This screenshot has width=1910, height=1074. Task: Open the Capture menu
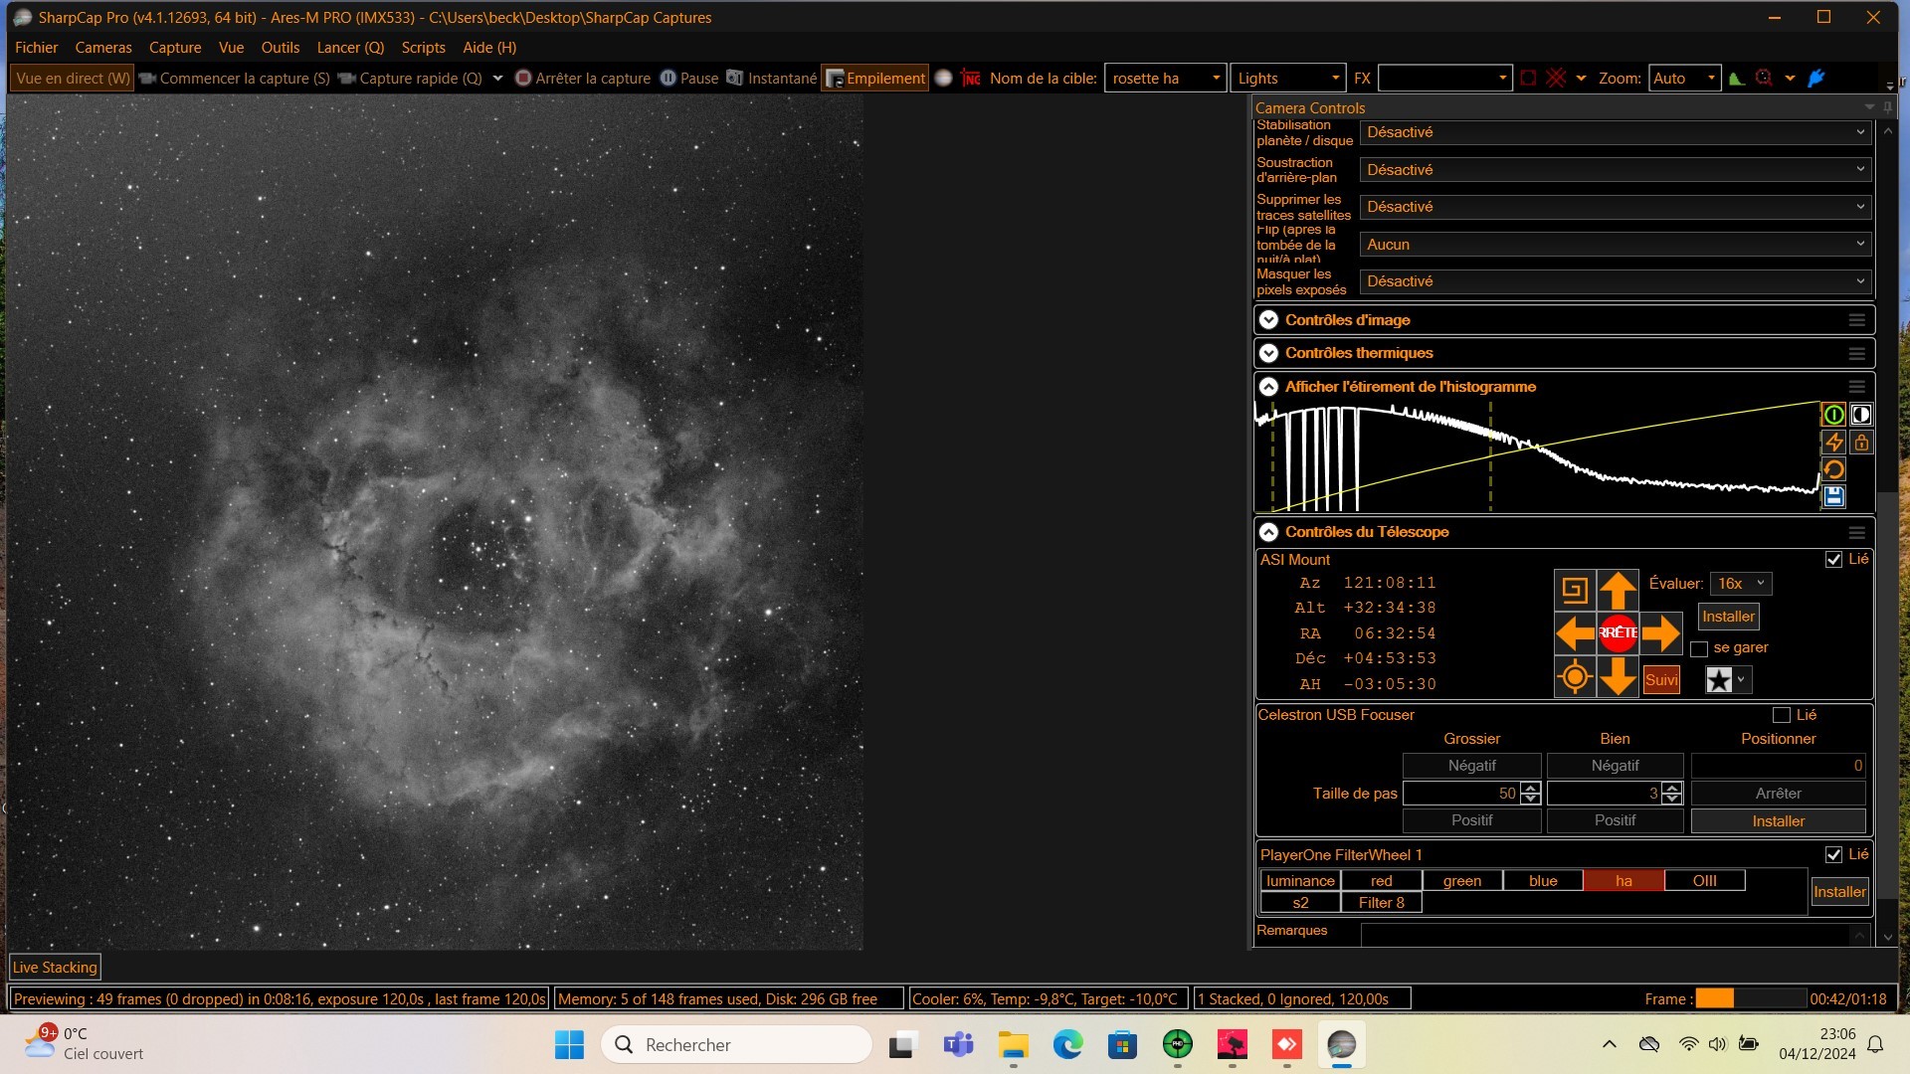click(x=175, y=48)
